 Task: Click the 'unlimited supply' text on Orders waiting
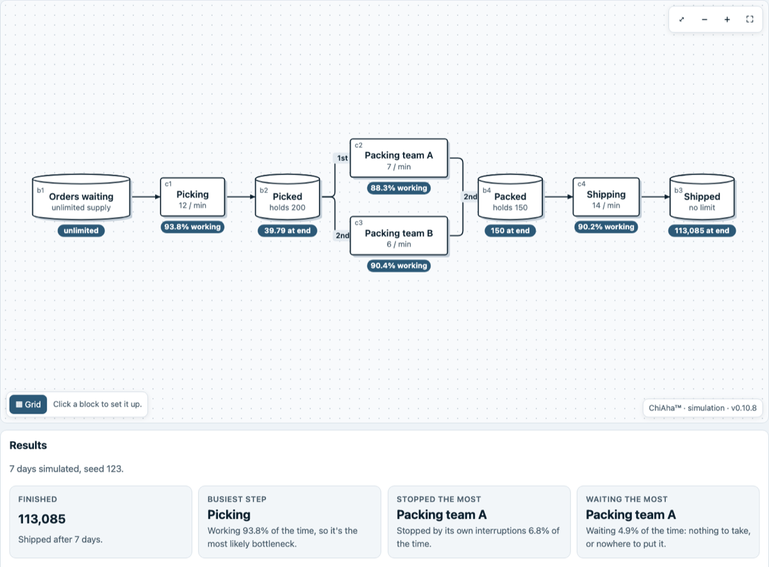click(81, 208)
